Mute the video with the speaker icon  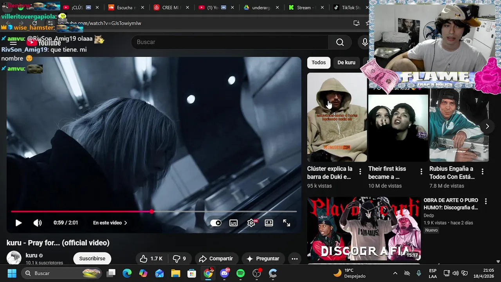click(38, 223)
